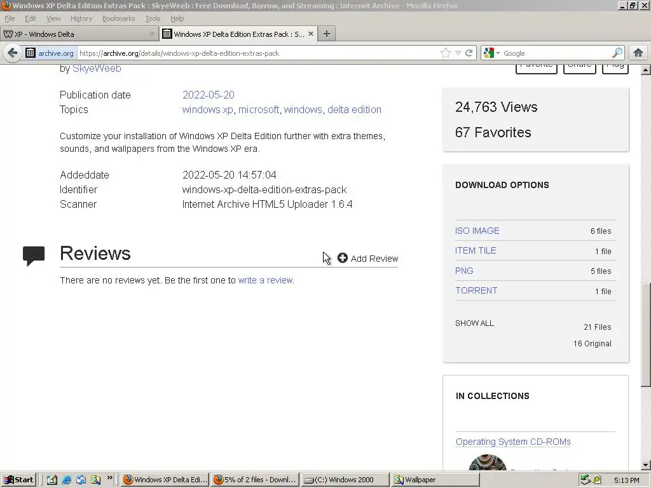Viewport: 651px width, 488px height.
Task: Open the Bookmarks menu
Action: pos(118,18)
